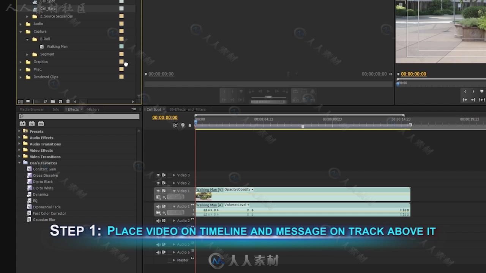Toggle Snap in the timeline header
486x273 pixels.
pos(175,126)
